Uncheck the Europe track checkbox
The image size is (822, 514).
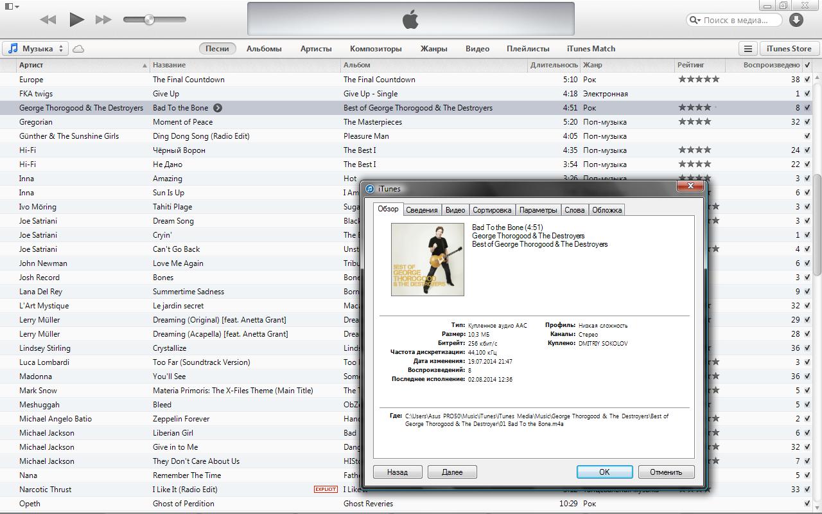pyautogui.click(x=807, y=80)
